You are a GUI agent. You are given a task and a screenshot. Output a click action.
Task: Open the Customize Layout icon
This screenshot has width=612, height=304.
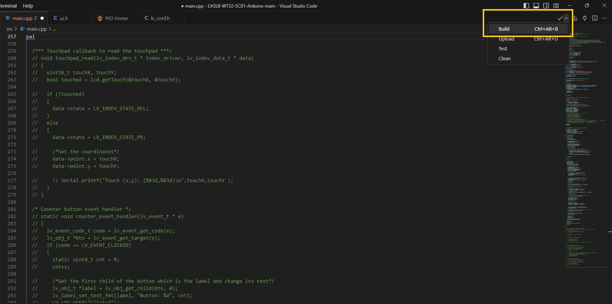[556, 6]
